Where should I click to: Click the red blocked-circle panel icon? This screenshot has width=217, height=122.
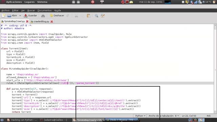click(123, 2)
